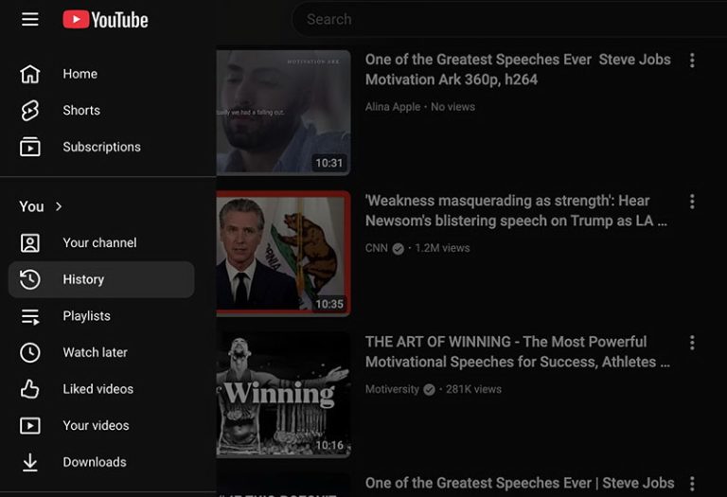
Task: Click the No views text
Action: pos(453,107)
